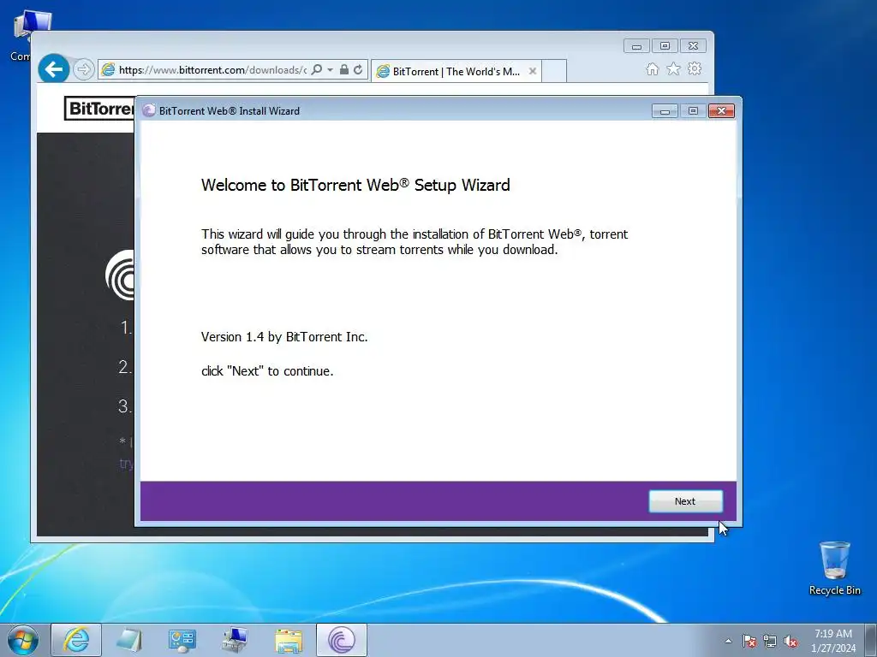Click the muted volume speaker tray icon
Viewport: 877px width, 657px height.
click(x=790, y=641)
